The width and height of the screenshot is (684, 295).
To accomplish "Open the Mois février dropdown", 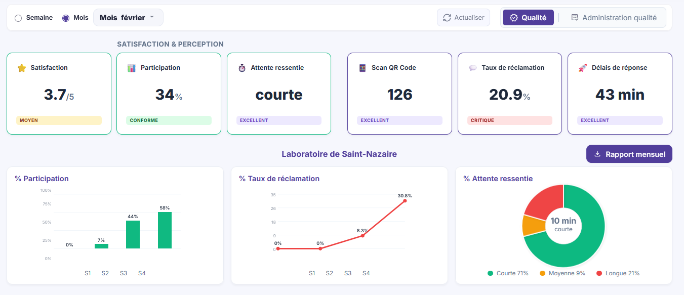I will pos(128,17).
